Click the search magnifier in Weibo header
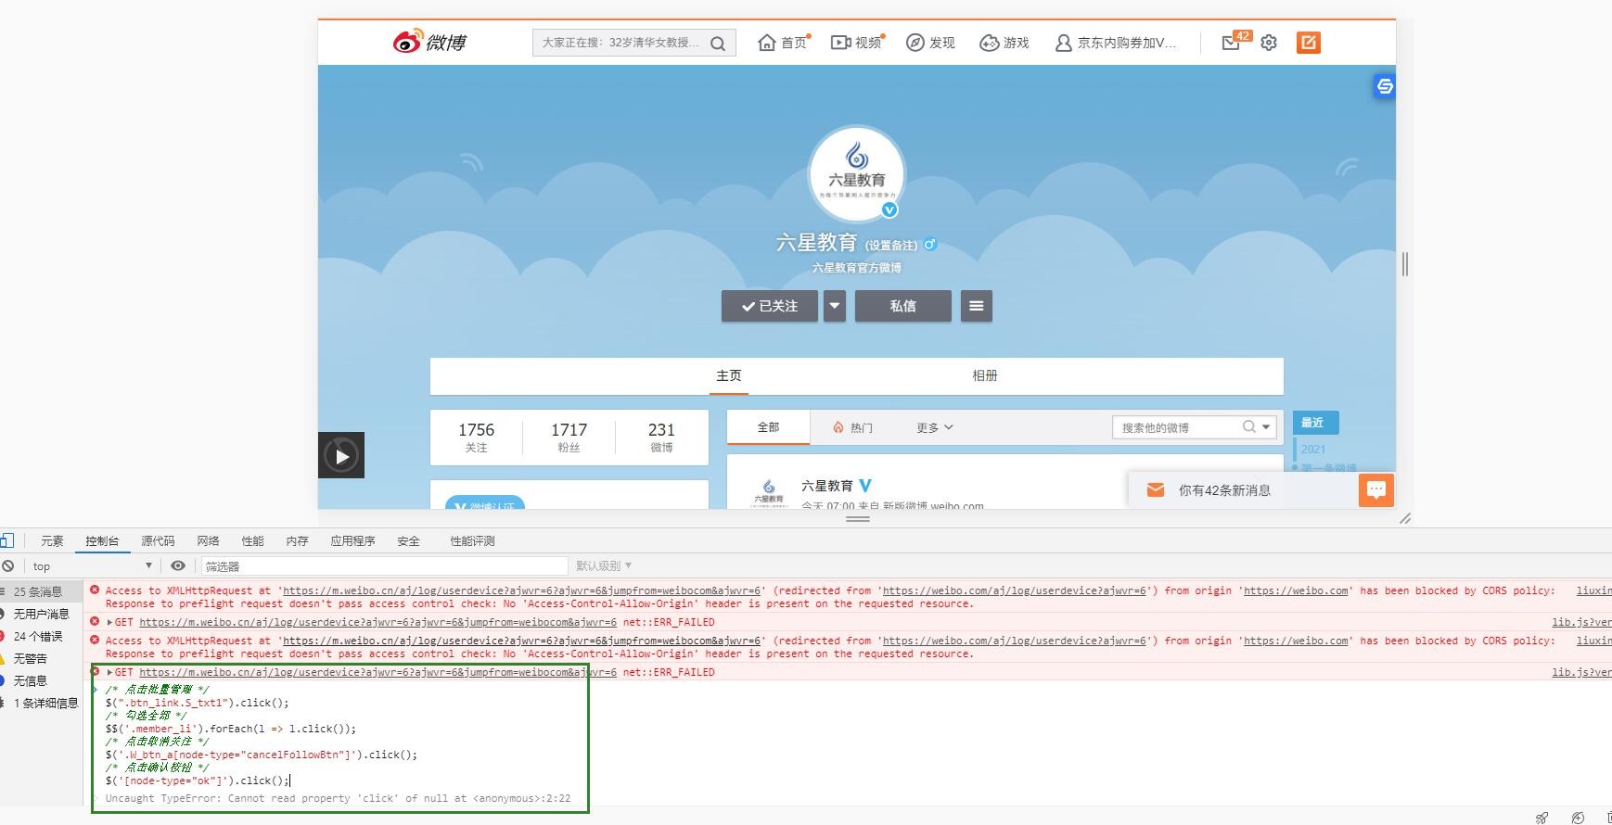The image size is (1612, 825). (x=718, y=44)
